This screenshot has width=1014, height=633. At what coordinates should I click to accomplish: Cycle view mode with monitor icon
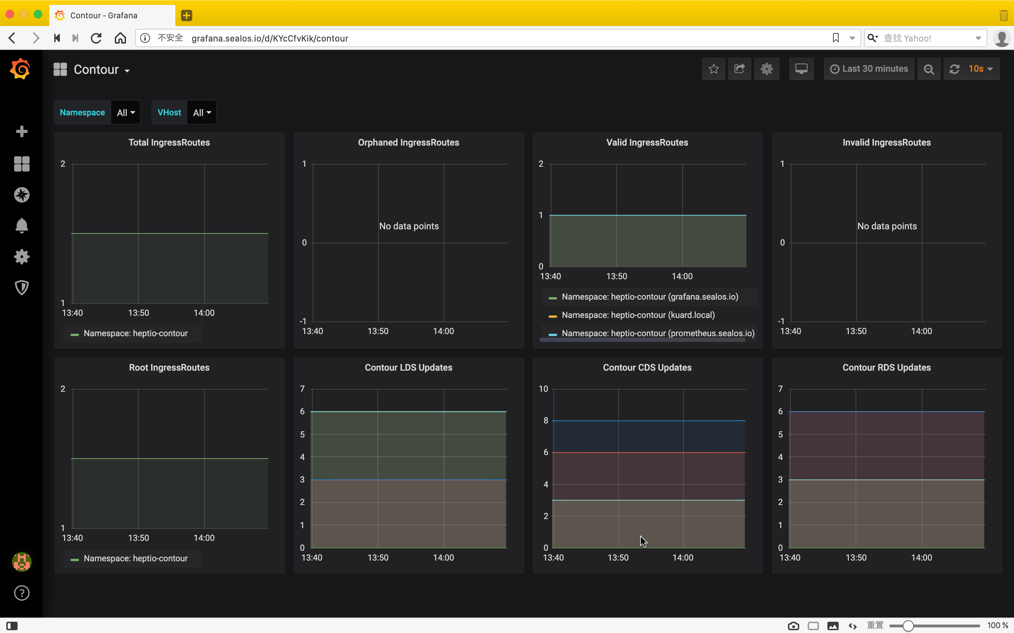[x=801, y=69]
